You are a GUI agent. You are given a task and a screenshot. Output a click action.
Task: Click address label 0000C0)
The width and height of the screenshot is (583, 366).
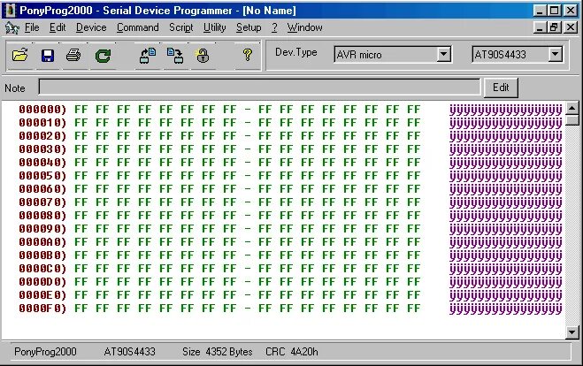(42, 269)
